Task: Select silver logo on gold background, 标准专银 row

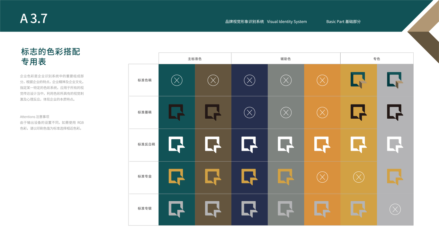Action: coord(359,209)
